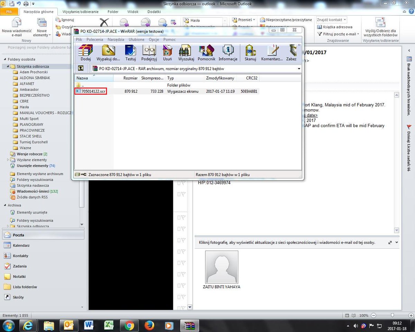
Task: Open Filtruj pocztę e-mail dropdown
Action: (338, 34)
